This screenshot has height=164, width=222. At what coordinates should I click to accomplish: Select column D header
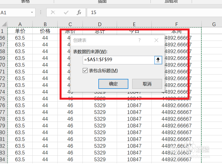click(100, 24)
